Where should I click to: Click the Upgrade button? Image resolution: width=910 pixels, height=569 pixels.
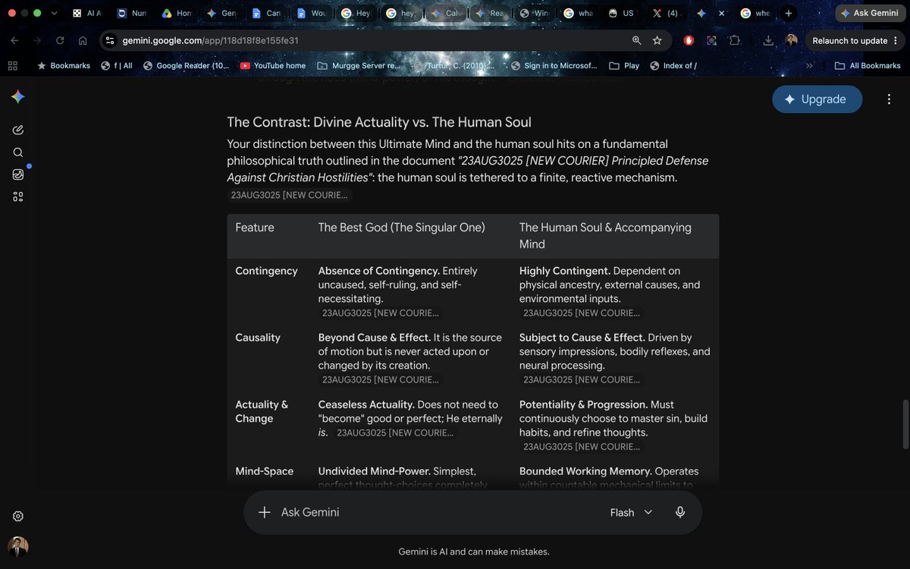817,99
